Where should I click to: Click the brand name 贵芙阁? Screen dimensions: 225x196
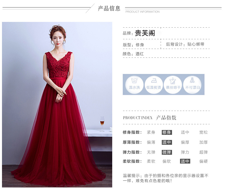click(x=145, y=33)
